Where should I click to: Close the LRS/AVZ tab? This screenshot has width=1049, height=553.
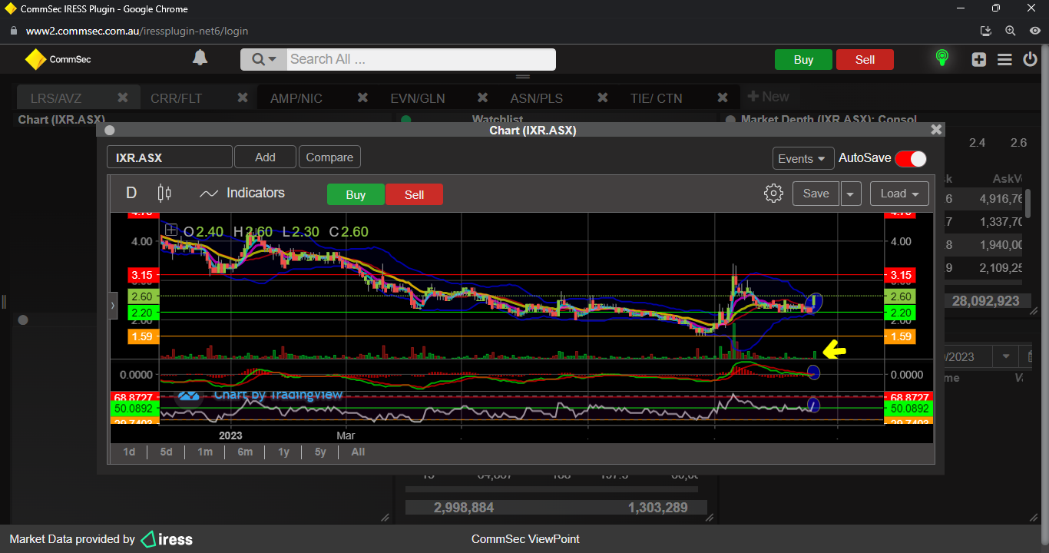click(x=122, y=98)
